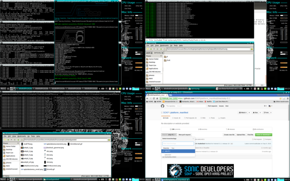This screenshot has width=290, height=181.
Task: Click the Create new file button
Action: click(229, 135)
